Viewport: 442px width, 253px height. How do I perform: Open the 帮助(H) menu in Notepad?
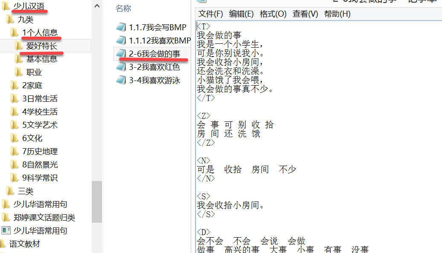(x=337, y=14)
